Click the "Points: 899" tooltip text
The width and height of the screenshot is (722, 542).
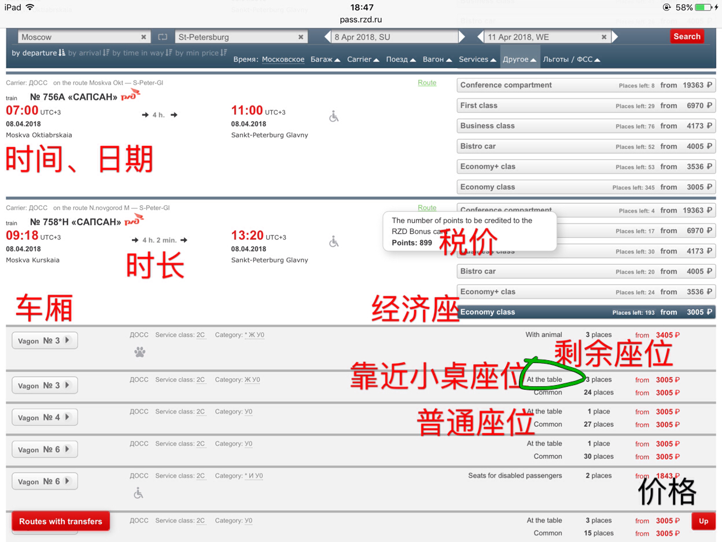click(412, 243)
